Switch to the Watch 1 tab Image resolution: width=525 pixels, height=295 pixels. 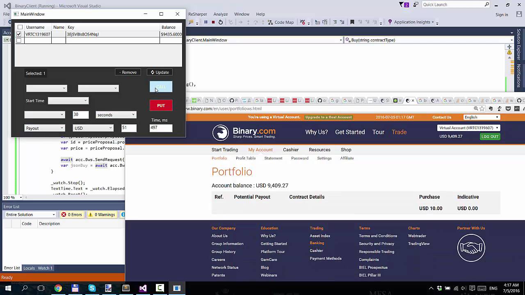[45, 268]
